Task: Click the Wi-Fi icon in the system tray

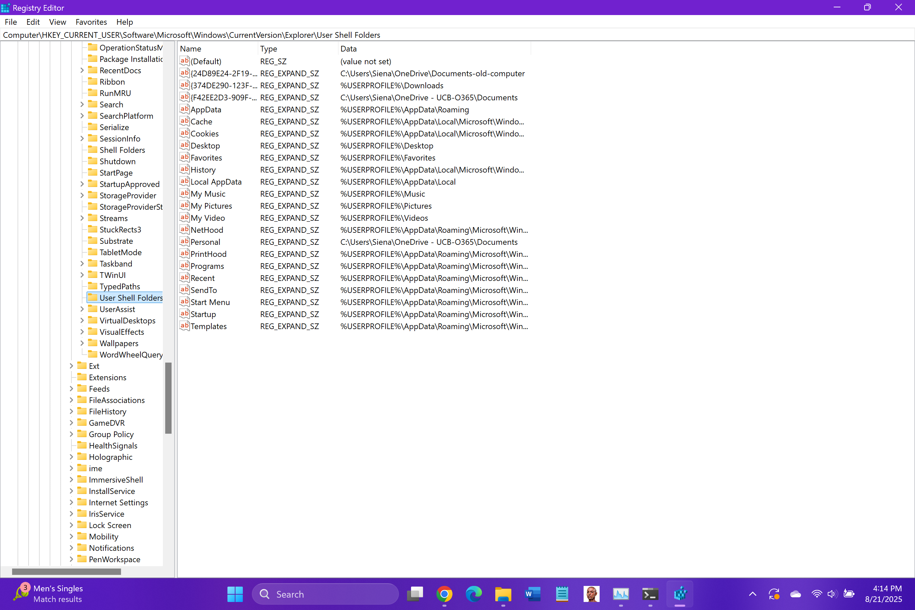Action: point(817,594)
